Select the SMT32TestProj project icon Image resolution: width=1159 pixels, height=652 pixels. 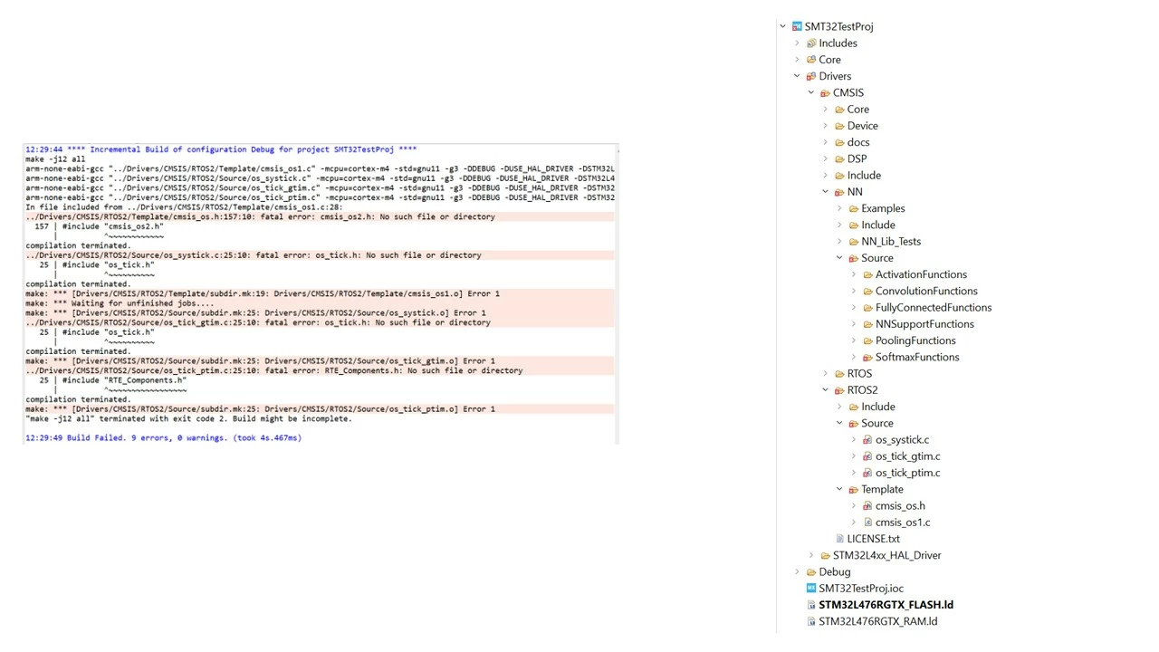tap(797, 26)
